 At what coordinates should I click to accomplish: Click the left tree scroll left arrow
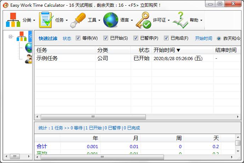6,156
